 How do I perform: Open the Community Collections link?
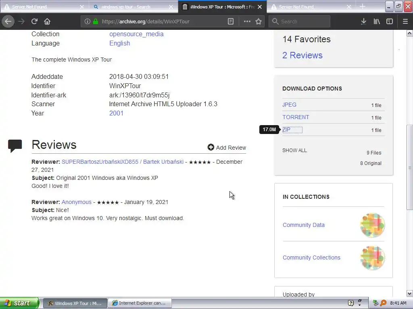[311, 257]
